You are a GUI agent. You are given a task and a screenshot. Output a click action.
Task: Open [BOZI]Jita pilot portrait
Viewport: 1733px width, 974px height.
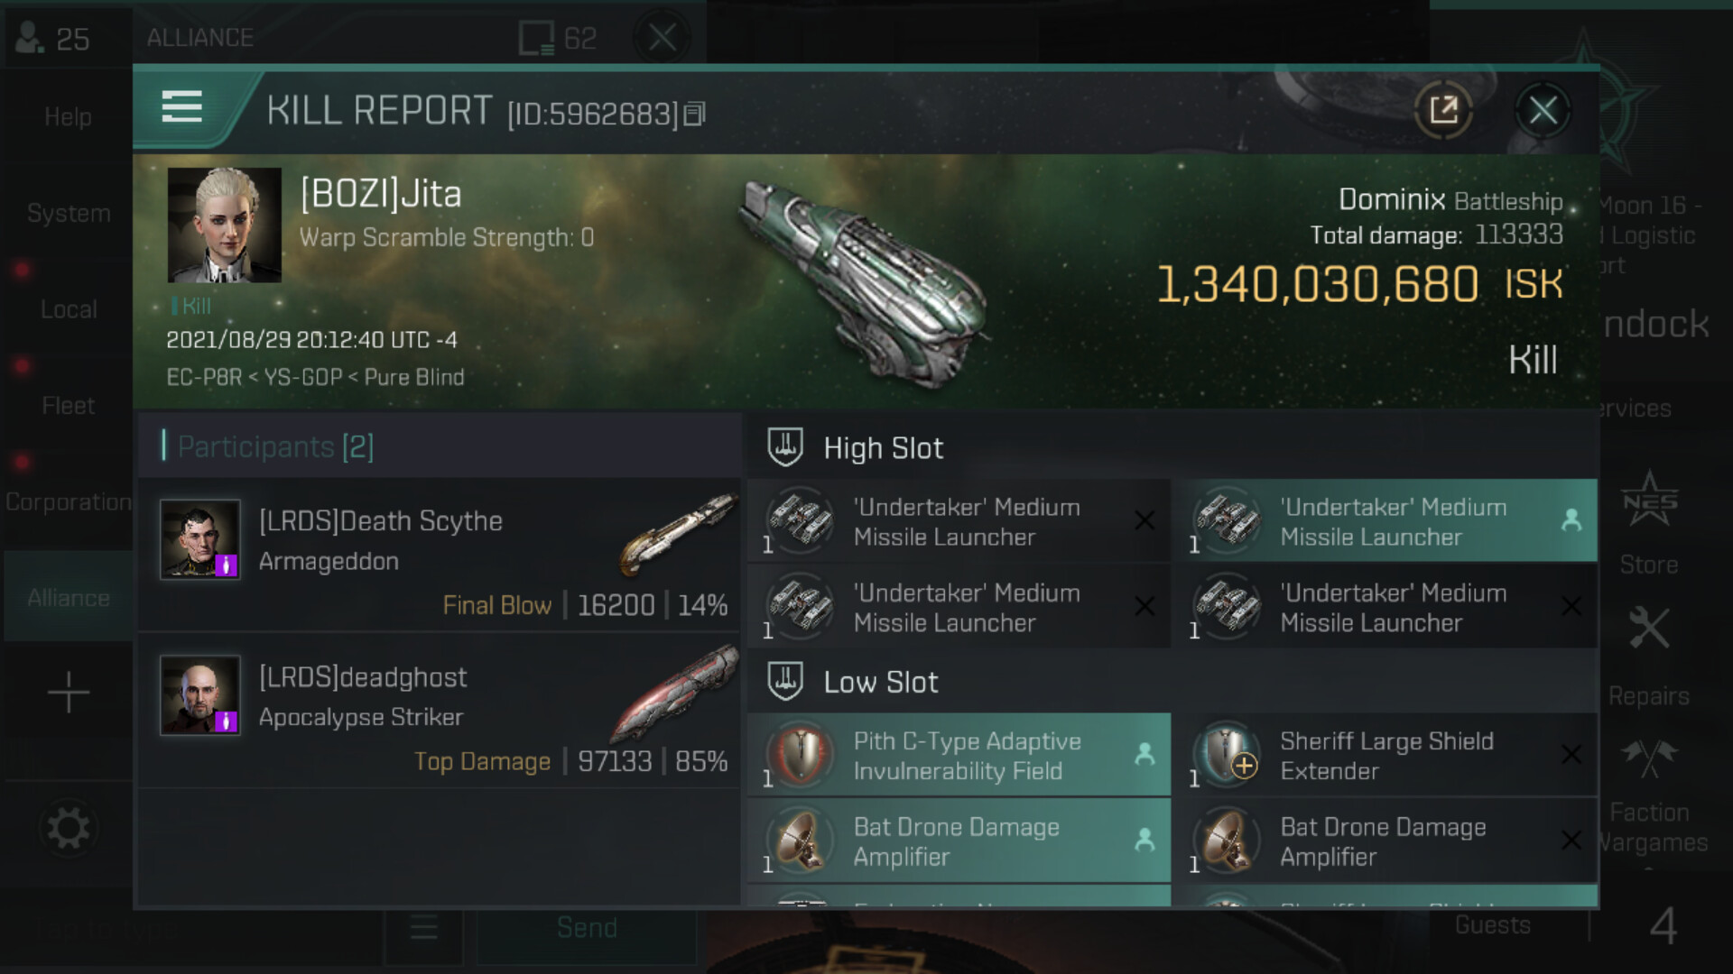click(225, 225)
